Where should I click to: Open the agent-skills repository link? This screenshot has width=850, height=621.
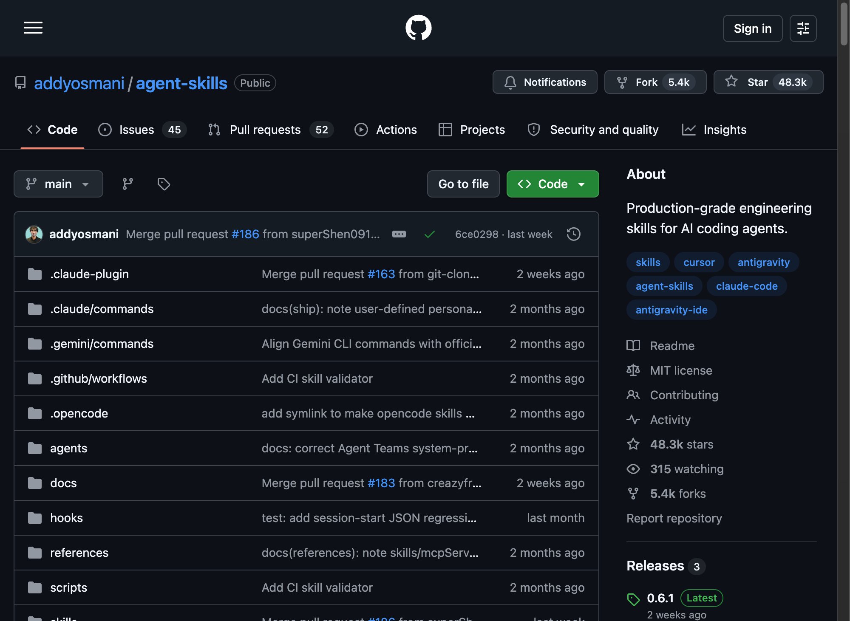click(181, 83)
